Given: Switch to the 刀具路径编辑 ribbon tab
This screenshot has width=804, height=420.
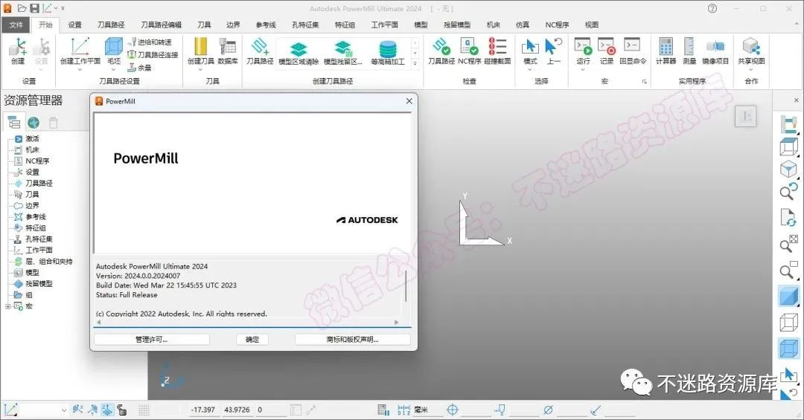Looking at the screenshot, I should point(161,25).
